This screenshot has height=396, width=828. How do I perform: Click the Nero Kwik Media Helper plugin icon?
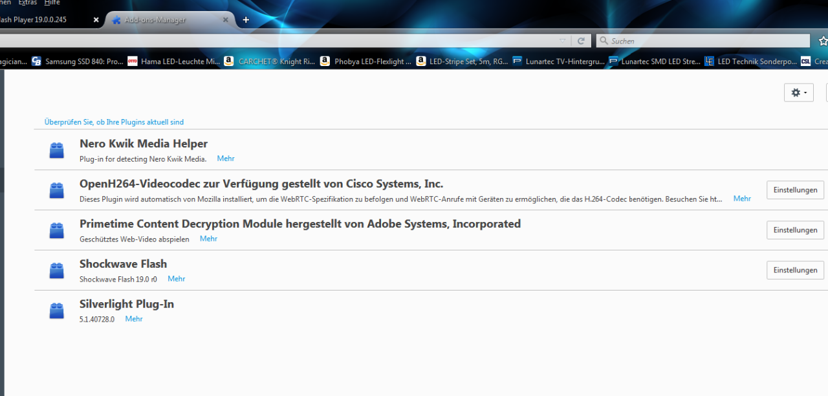(x=57, y=150)
